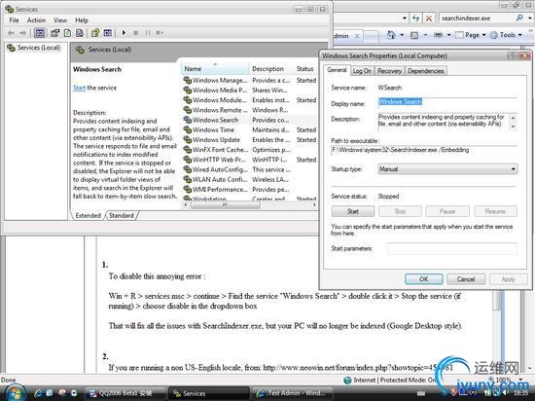Open the Tools menu dropdown
Screen dimensions: 535x401
tap(506, 35)
